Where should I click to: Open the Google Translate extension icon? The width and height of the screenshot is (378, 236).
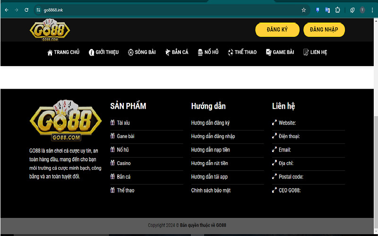327,10
